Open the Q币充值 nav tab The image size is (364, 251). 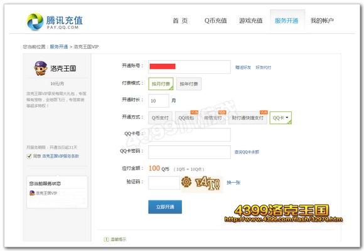(216, 21)
